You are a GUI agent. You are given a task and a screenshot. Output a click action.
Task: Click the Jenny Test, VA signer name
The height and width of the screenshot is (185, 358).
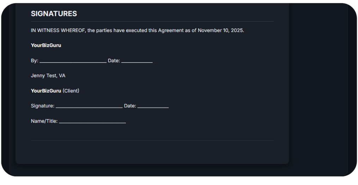48,76
